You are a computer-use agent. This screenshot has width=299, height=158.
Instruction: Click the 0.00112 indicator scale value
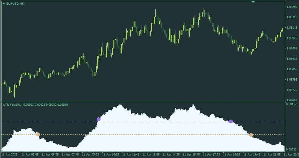292,104
